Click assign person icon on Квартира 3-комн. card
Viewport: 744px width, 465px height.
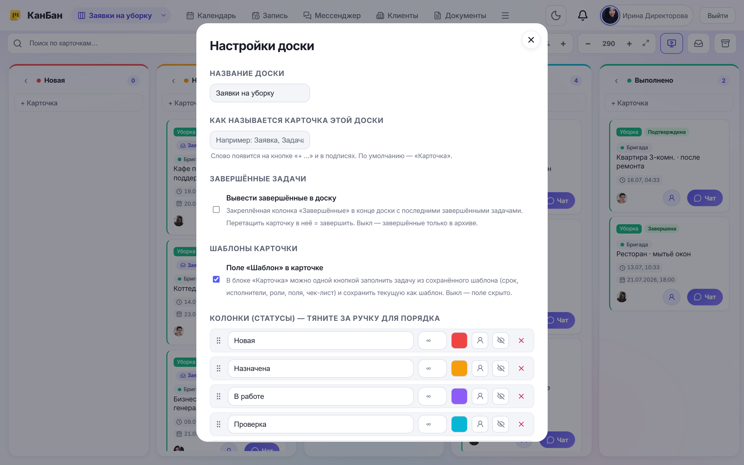[671, 198]
